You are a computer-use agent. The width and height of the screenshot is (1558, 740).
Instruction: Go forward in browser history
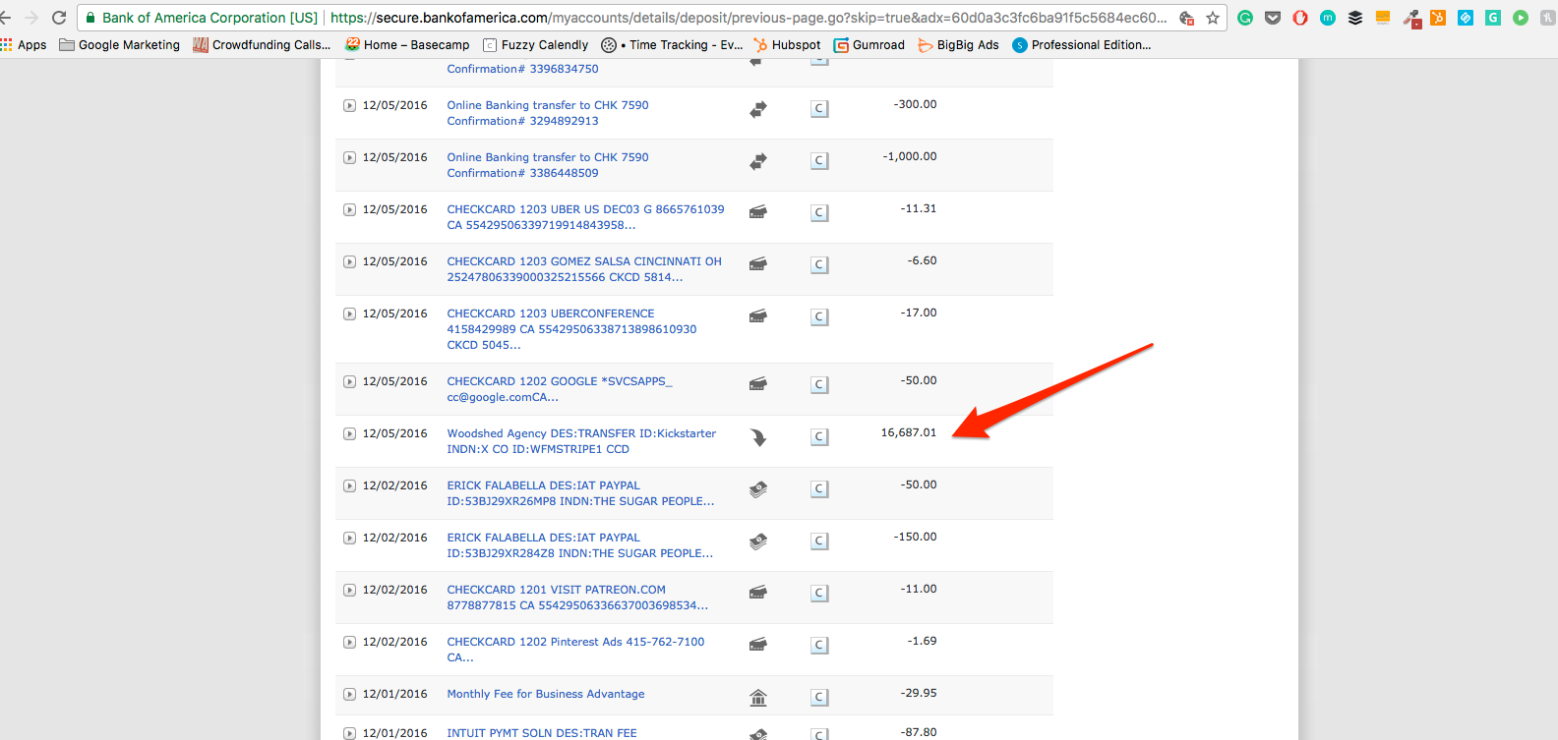pyautogui.click(x=30, y=18)
